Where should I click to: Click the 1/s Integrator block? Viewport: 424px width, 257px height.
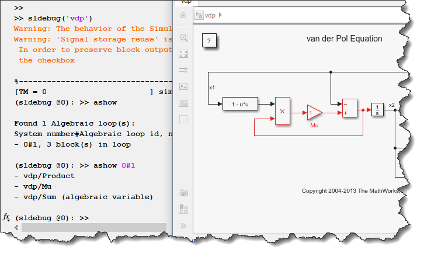tap(378, 109)
